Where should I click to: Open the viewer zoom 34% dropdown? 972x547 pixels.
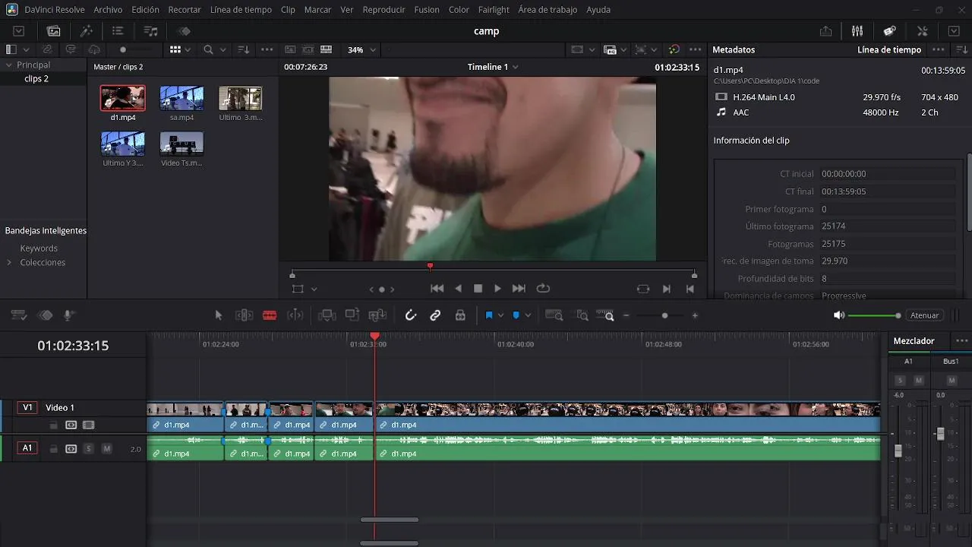point(361,49)
